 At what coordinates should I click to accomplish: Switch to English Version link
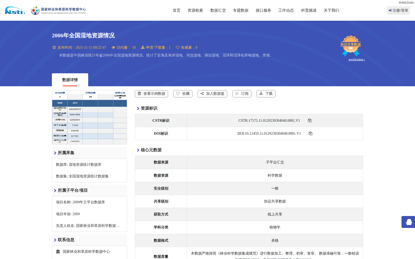tap(406, 2)
